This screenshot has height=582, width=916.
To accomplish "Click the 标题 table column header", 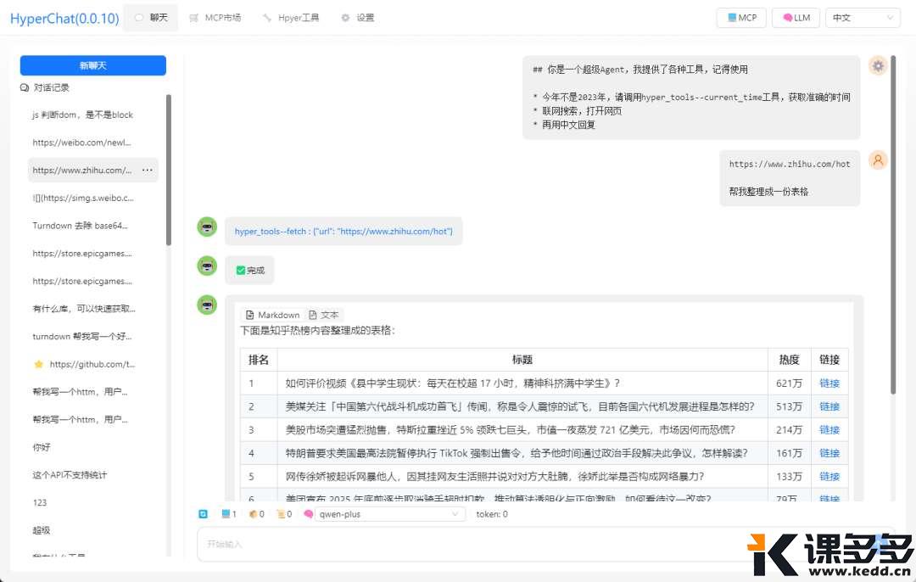I will [x=522, y=360].
